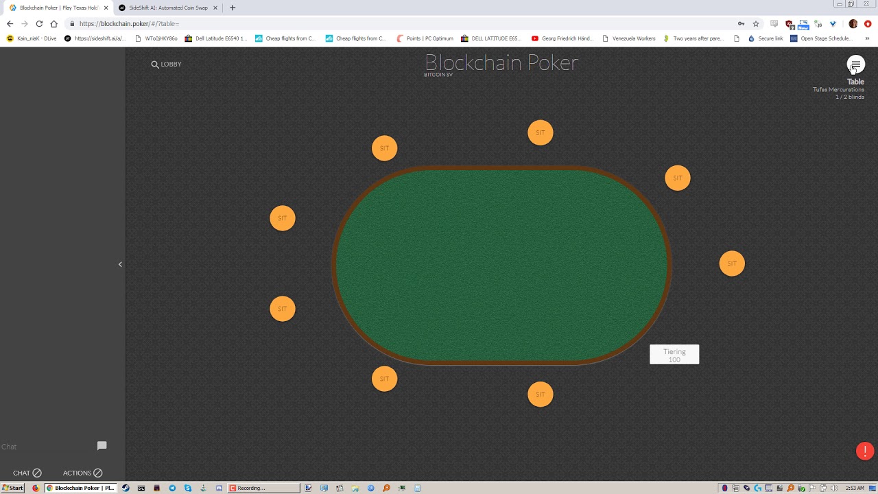Open Kain_niaK - DLive bookmark
878x494 pixels.
point(32,38)
